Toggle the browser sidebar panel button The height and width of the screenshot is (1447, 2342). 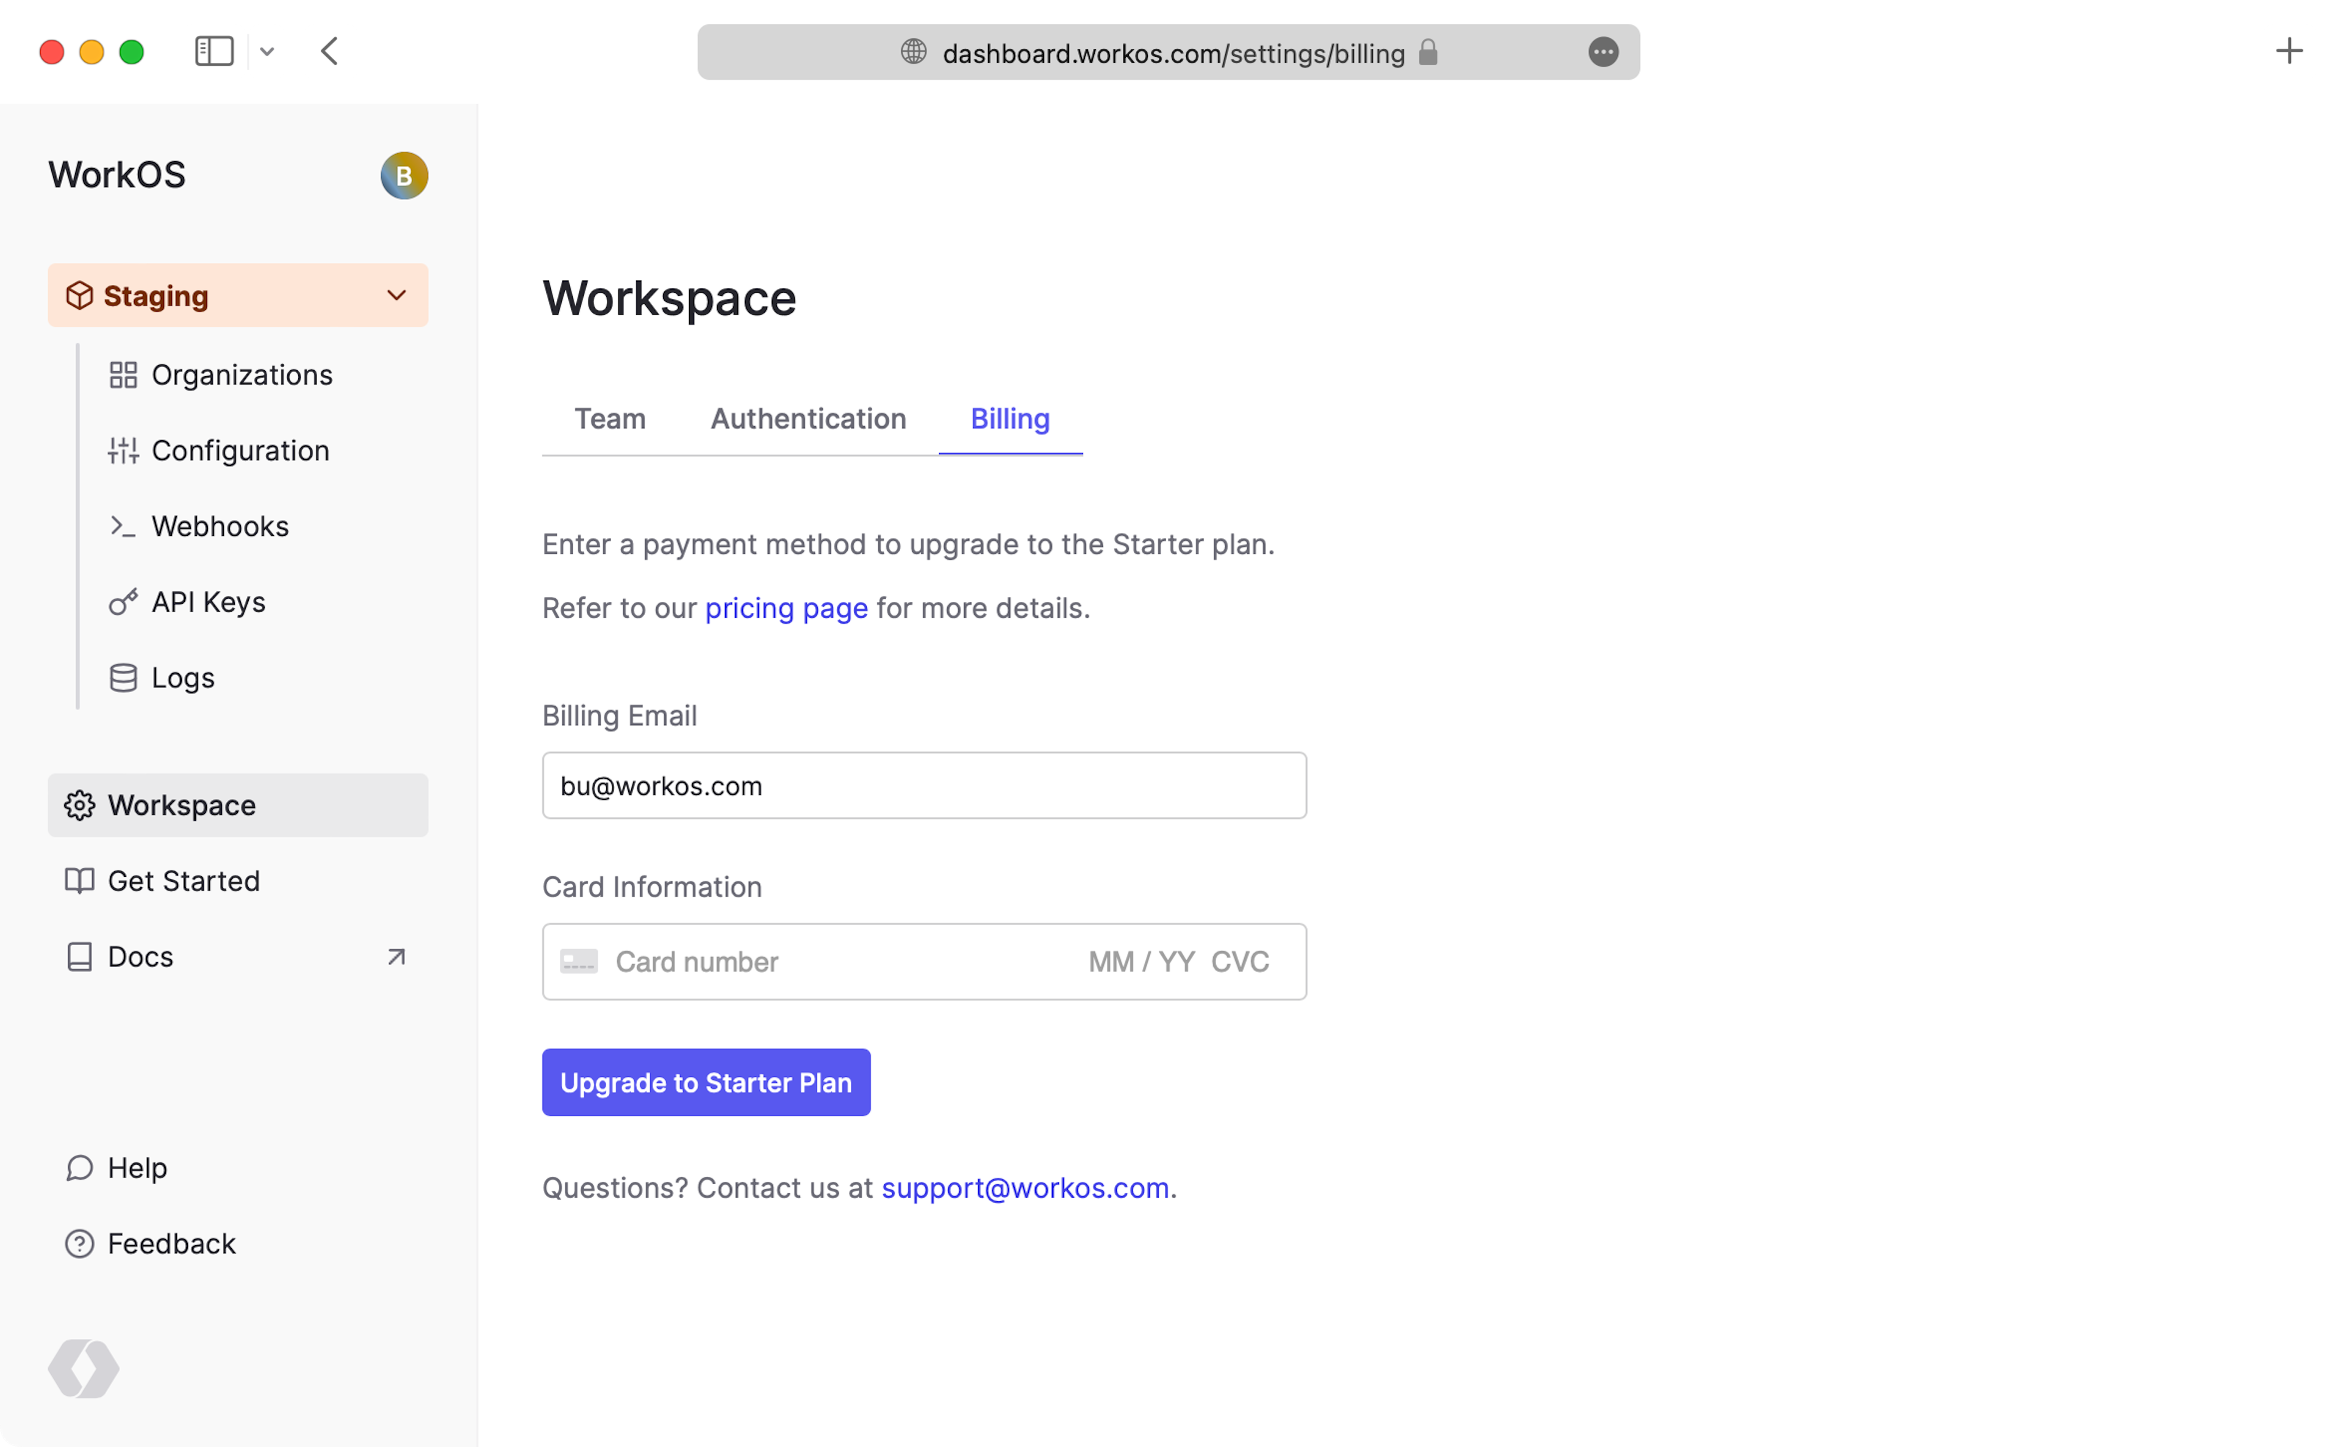pyautogui.click(x=213, y=52)
